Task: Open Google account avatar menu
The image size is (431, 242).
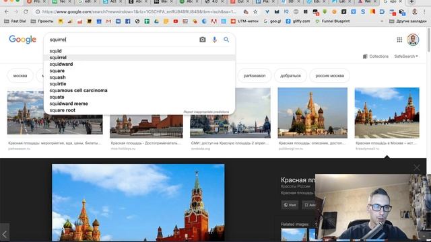Action: point(413,40)
